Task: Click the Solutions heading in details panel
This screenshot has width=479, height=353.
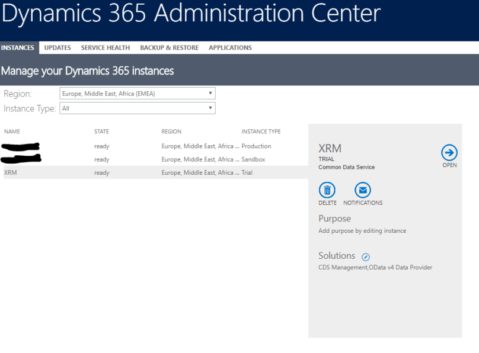Action: pos(337,256)
